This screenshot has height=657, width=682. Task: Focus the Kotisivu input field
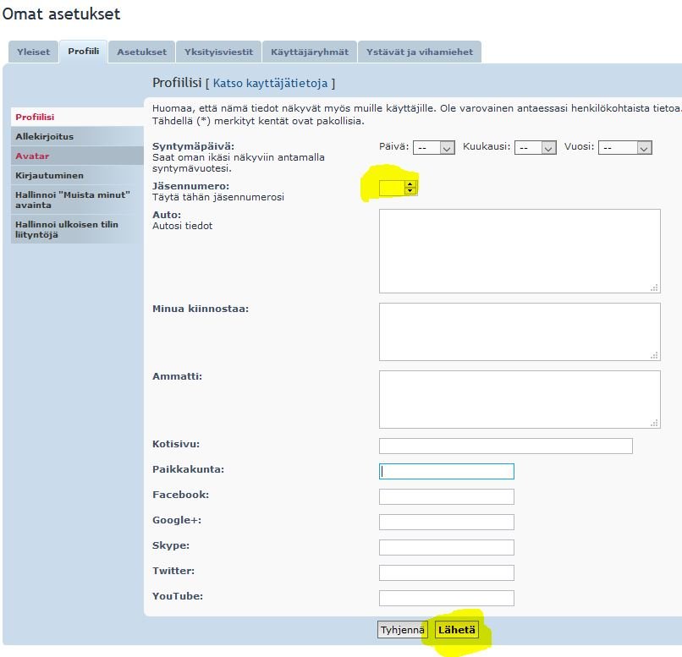click(505, 446)
